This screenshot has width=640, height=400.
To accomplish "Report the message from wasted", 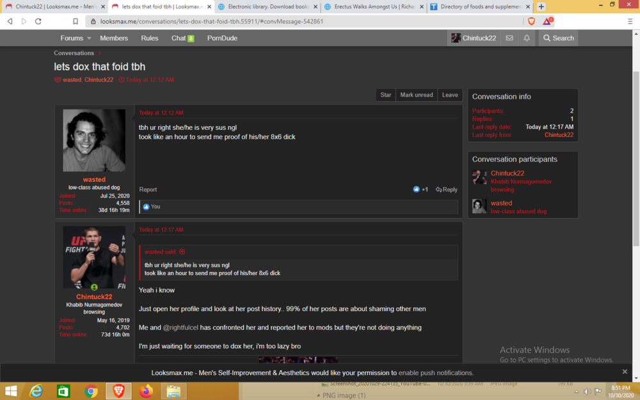I will 148,189.
